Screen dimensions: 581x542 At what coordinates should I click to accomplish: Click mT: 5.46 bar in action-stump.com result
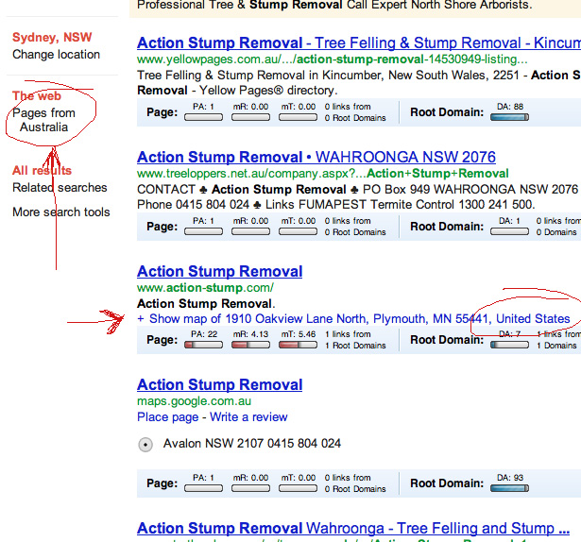[298, 345]
